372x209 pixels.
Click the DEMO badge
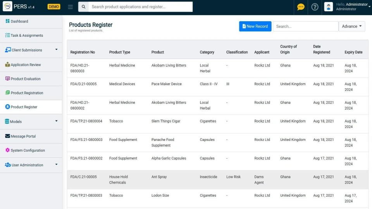pos(54,7)
